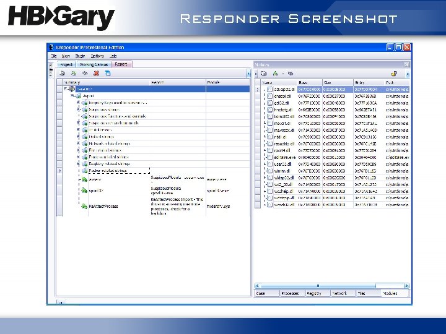
Task: Click the gray arrows icon in Modules toolbar
Action: pos(290,74)
